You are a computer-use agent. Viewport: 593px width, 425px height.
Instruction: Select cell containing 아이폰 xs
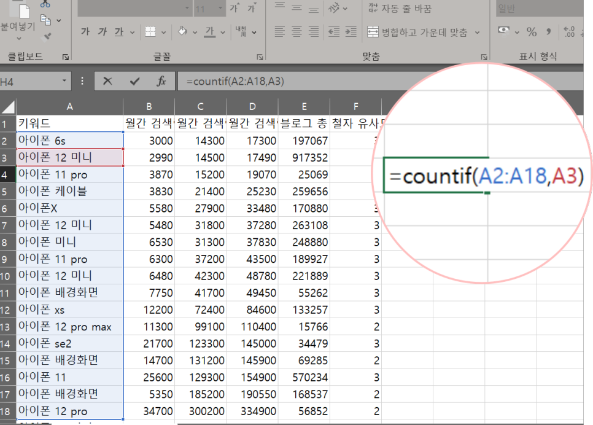pos(69,310)
